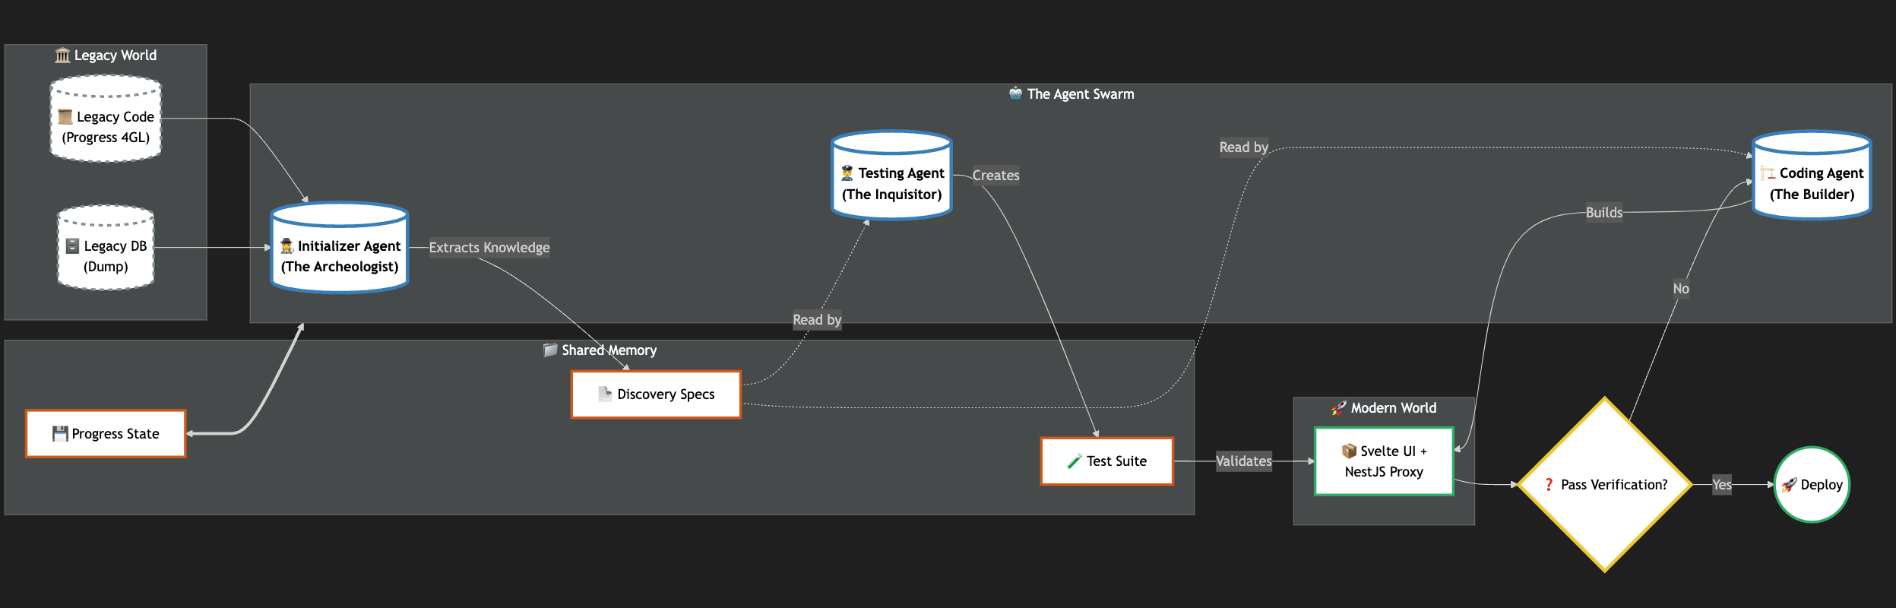Image resolution: width=1896 pixels, height=608 pixels.
Task: Click the Creates edge label
Action: (995, 176)
